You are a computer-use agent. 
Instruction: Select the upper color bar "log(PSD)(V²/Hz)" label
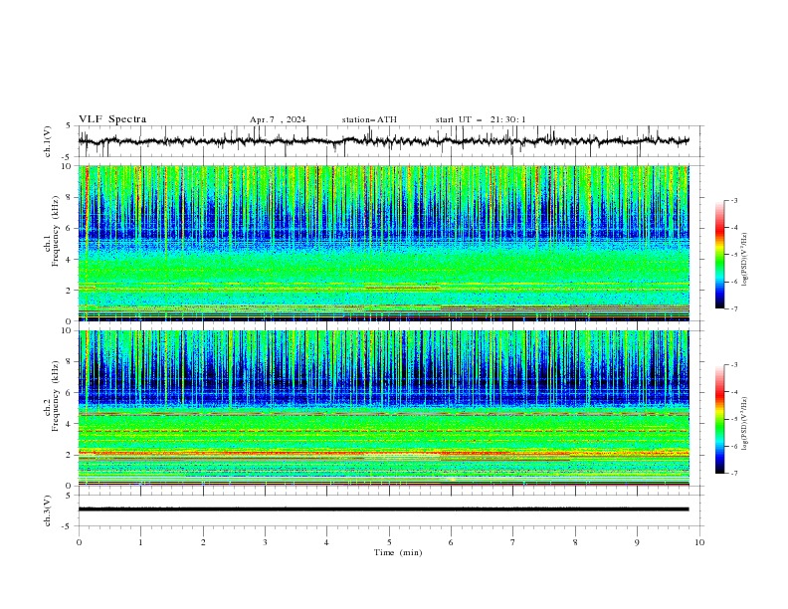744,260
